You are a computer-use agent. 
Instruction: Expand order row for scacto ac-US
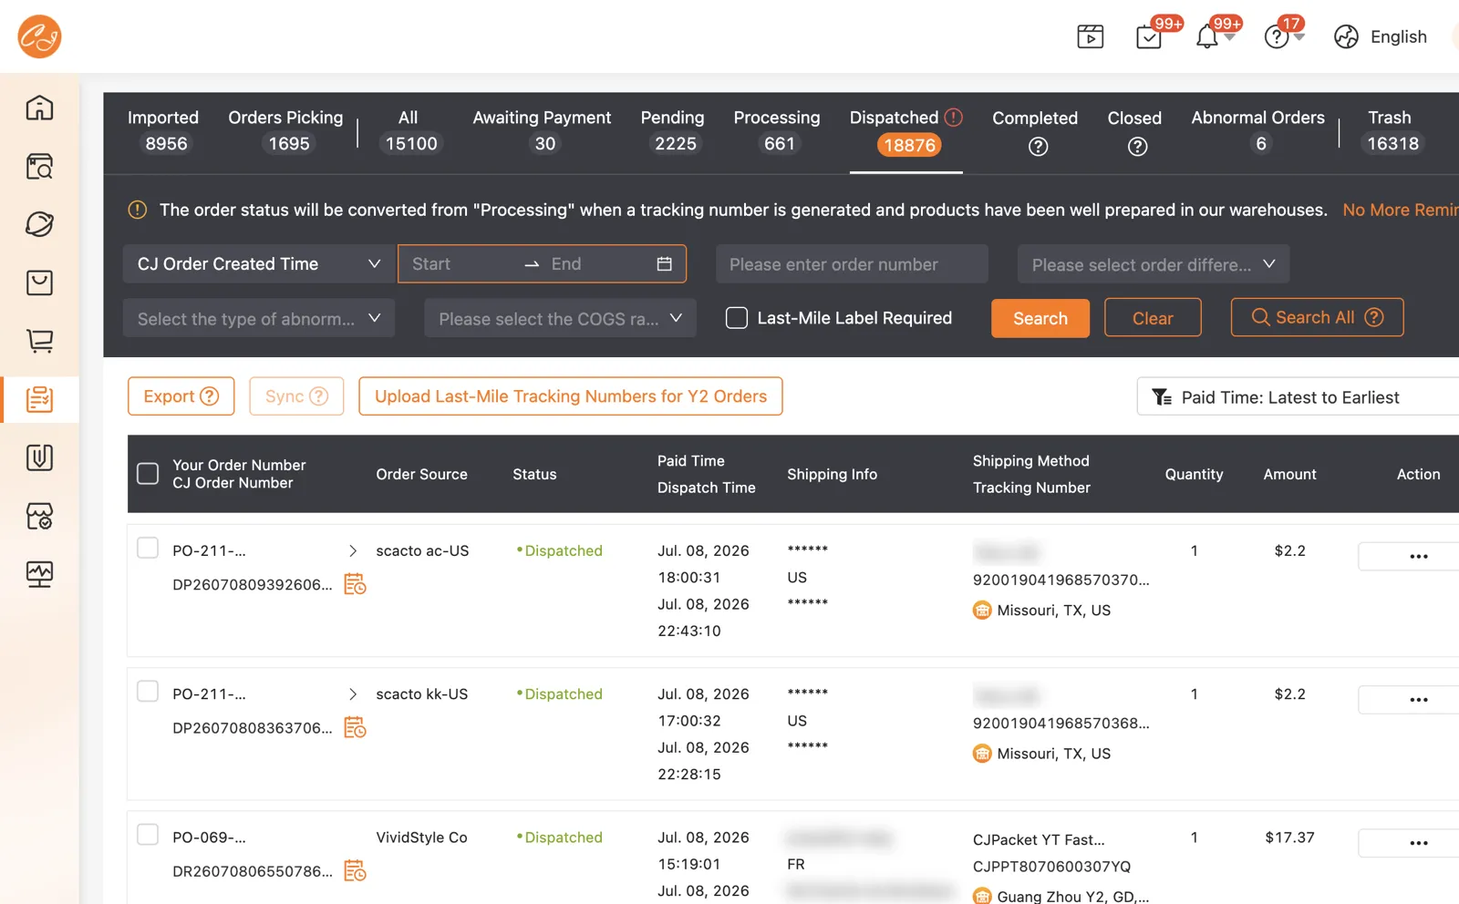(353, 550)
